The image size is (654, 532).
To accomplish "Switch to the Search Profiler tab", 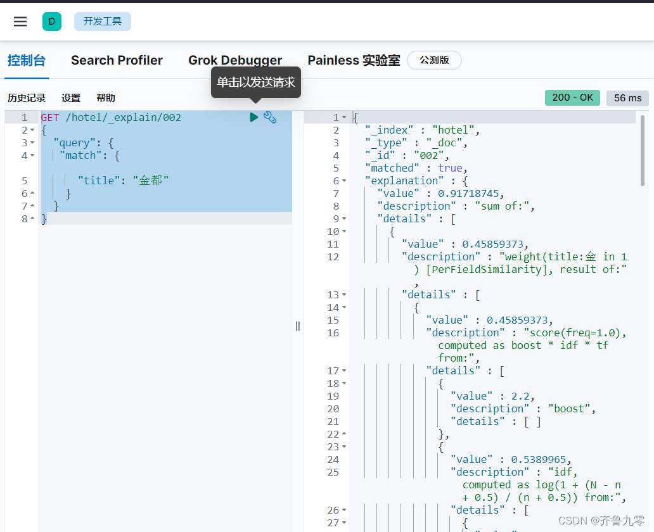I will click(117, 60).
